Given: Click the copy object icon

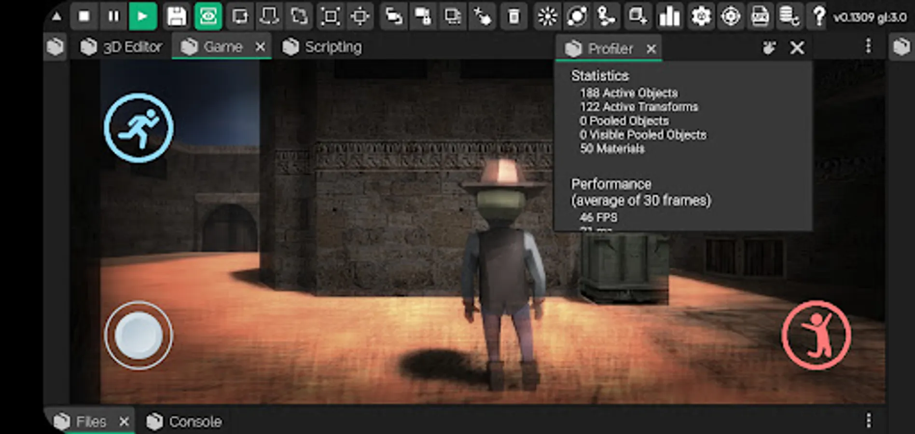Looking at the screenshot, I should 453,16.
